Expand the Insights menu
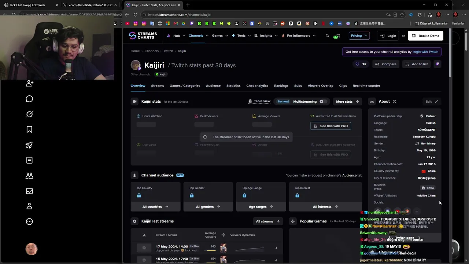The height and width of the screenshot is (264, 469). click(266, 36)
